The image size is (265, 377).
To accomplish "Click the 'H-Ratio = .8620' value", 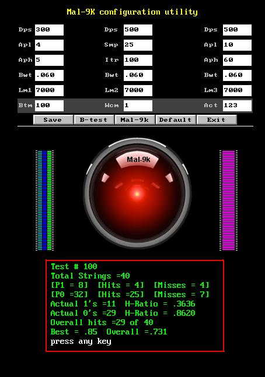I will click(160, 313).
